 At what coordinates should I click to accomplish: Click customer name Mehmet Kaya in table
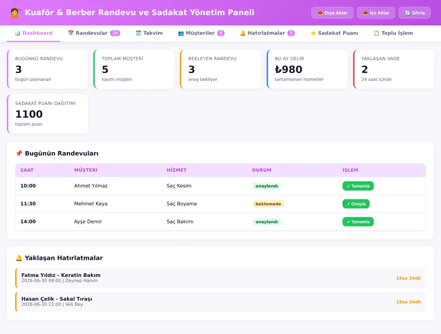(x=91, y=204)
